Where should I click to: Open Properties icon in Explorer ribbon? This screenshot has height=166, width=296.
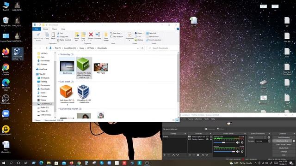(x=129, y=35)
